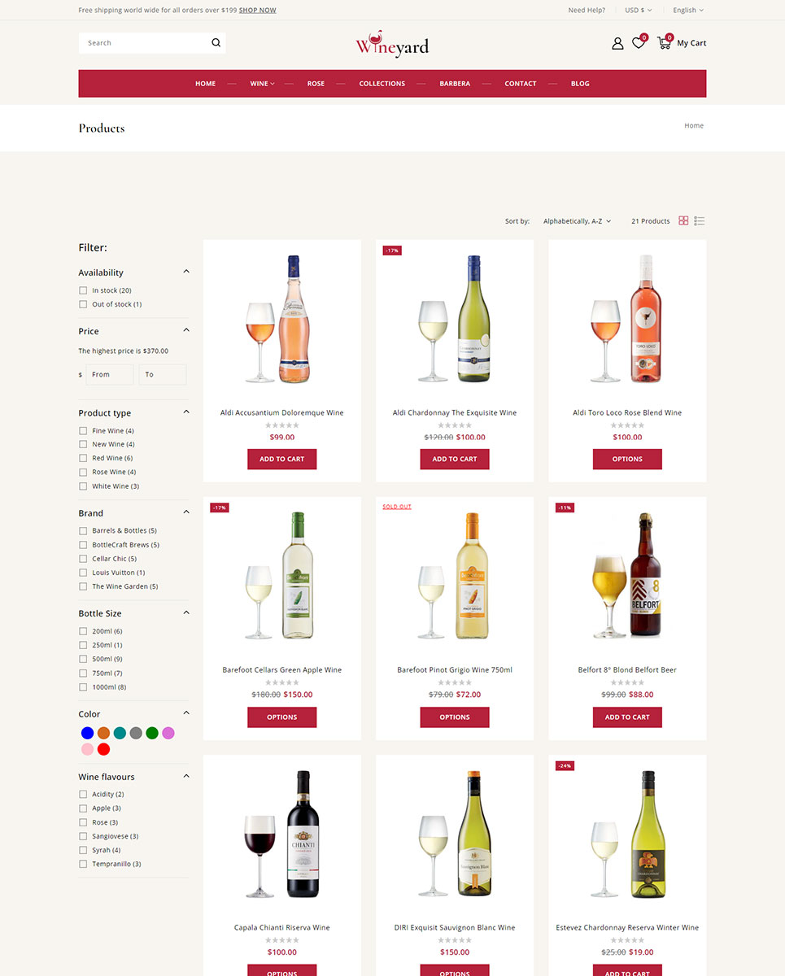Switch to list view layout

(700, 221)
